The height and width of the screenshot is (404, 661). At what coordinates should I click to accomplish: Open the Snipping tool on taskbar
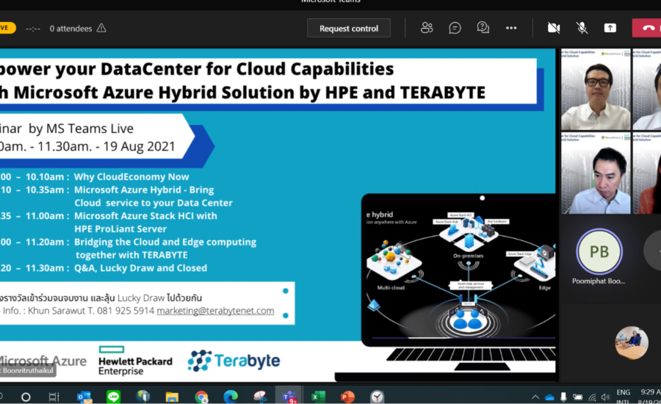click(260, 397)
